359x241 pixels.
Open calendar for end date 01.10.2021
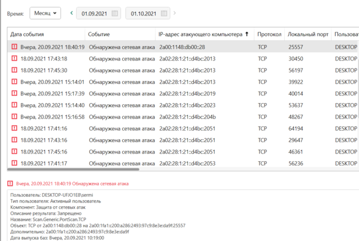coord(165,13)
